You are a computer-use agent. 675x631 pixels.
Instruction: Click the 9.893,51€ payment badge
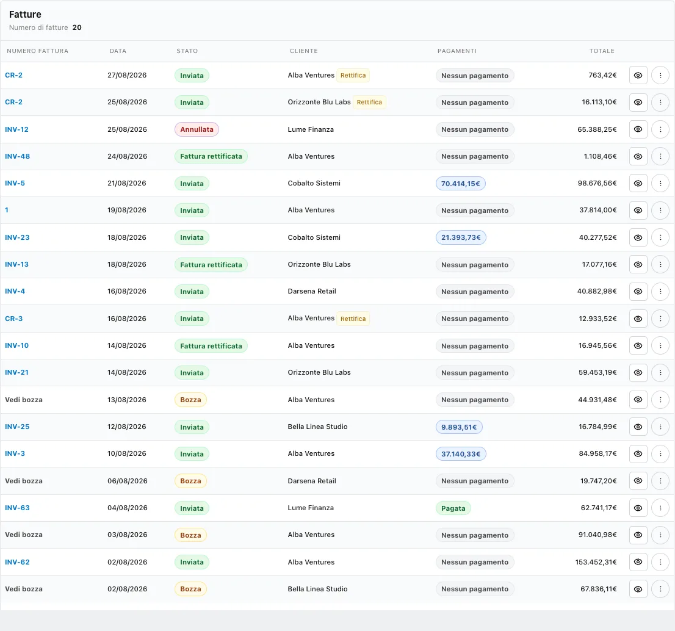(x=459, y=427)
